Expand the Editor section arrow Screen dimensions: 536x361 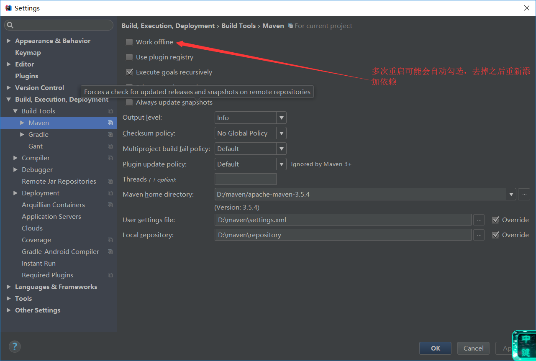click(x=9, y=64)
